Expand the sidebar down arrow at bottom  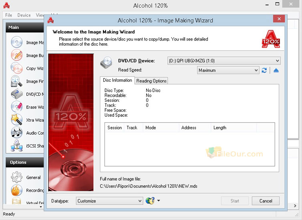(x=40, y=207)
